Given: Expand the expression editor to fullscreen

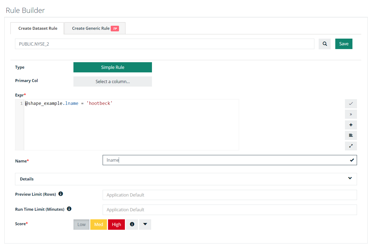Looking at the screenshot, I should coord(351,146).
